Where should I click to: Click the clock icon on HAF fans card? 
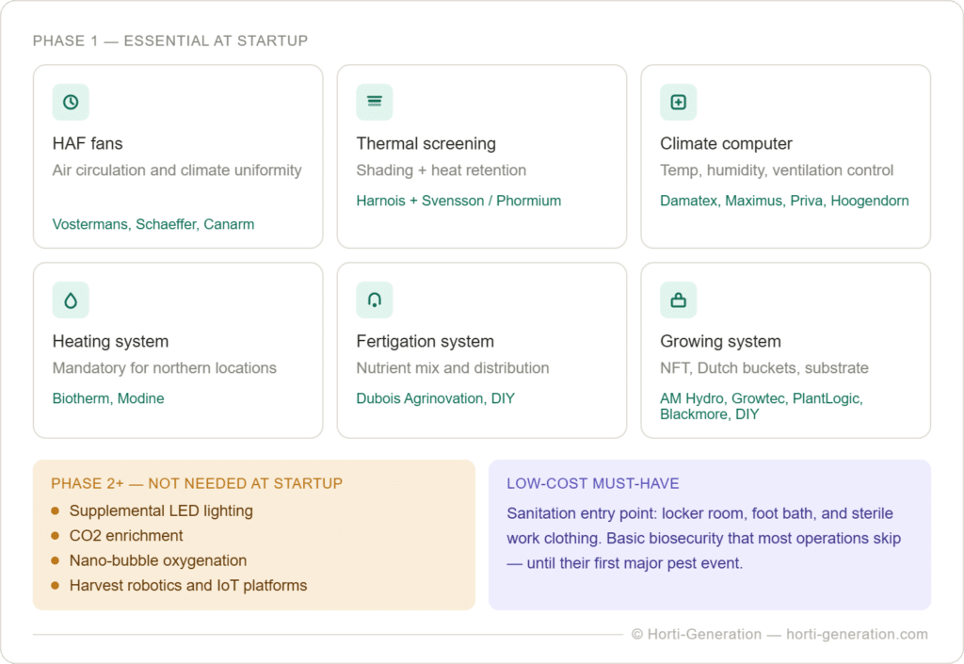pos(71,102)
